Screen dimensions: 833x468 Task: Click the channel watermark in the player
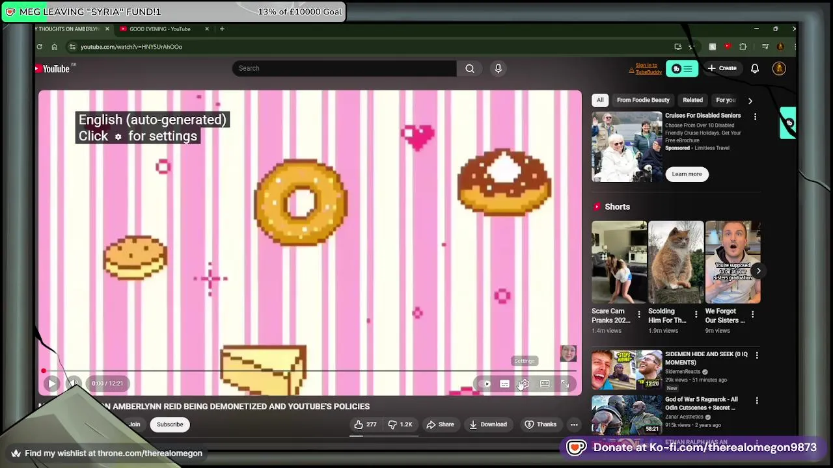pos(568,354)
